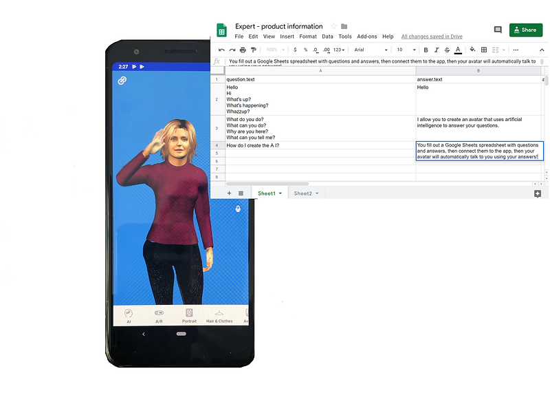
Task: Toggle Bold formatting
Action: click(426, 50)
